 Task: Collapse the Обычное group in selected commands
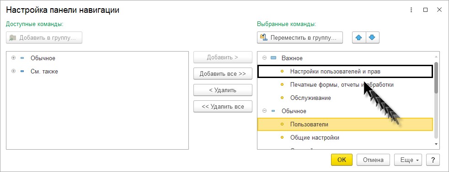coord(265,111)
